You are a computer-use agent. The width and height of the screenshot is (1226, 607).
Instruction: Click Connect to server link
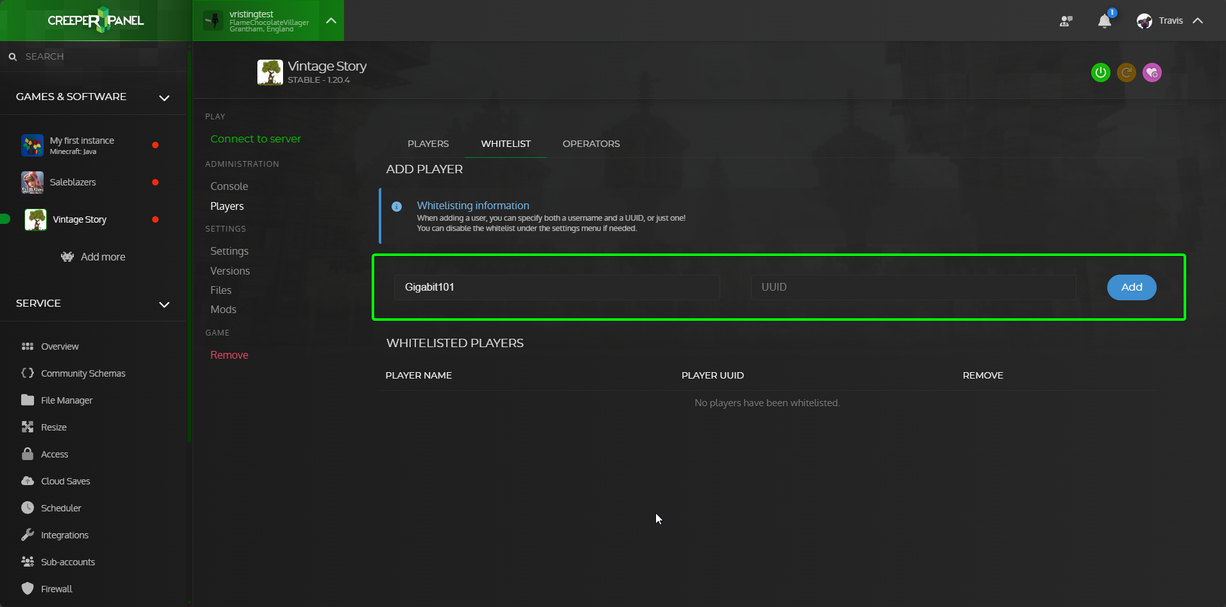click(255, 139)
